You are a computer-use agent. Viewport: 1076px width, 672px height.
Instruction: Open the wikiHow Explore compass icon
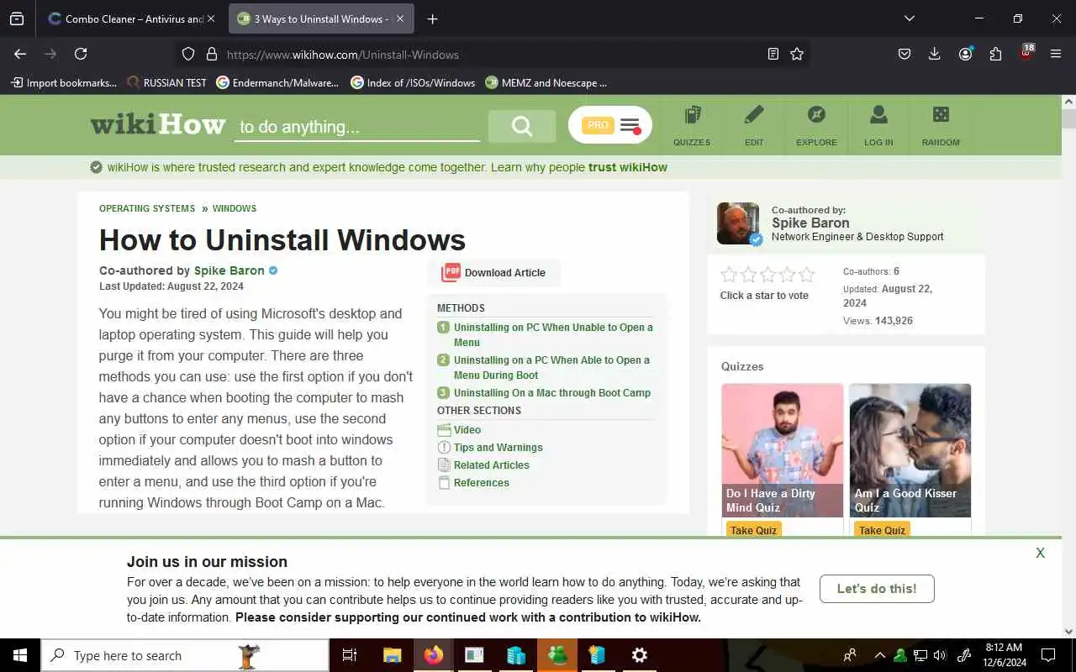click(816, 125)
